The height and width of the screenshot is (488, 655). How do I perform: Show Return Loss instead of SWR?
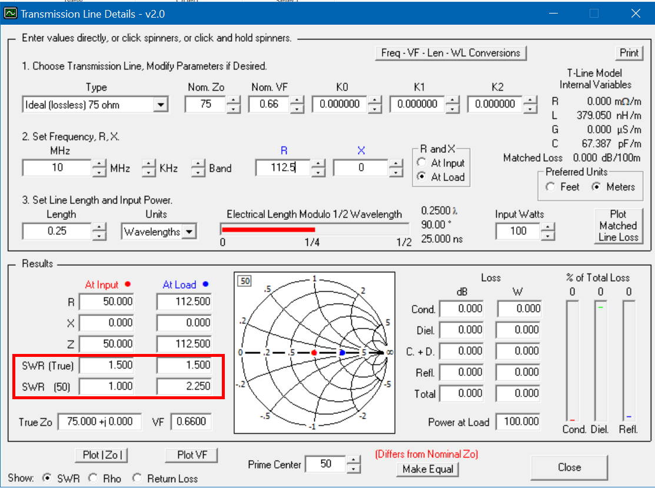pyautogui.click(x=137, y=479)
